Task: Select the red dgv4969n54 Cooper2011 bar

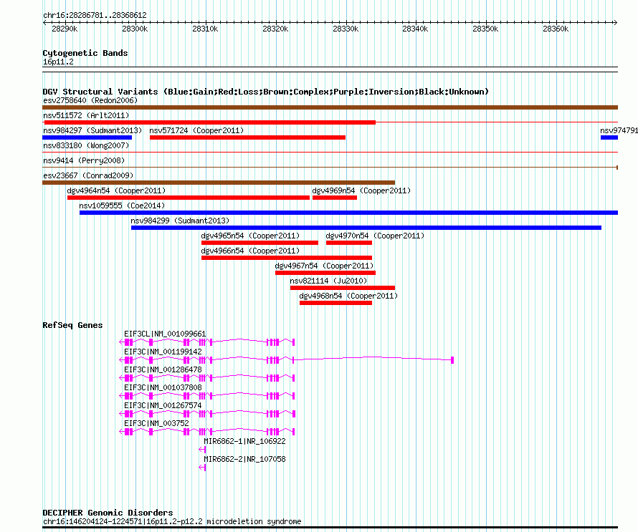Action: 335,198
